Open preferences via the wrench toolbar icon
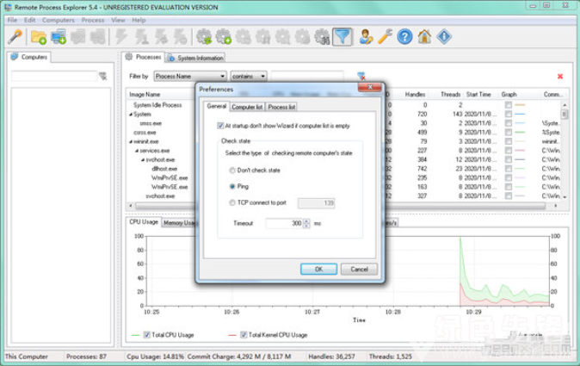Image resolution: width=580 pixels, height=366 pixels. (x=385, y=37)
